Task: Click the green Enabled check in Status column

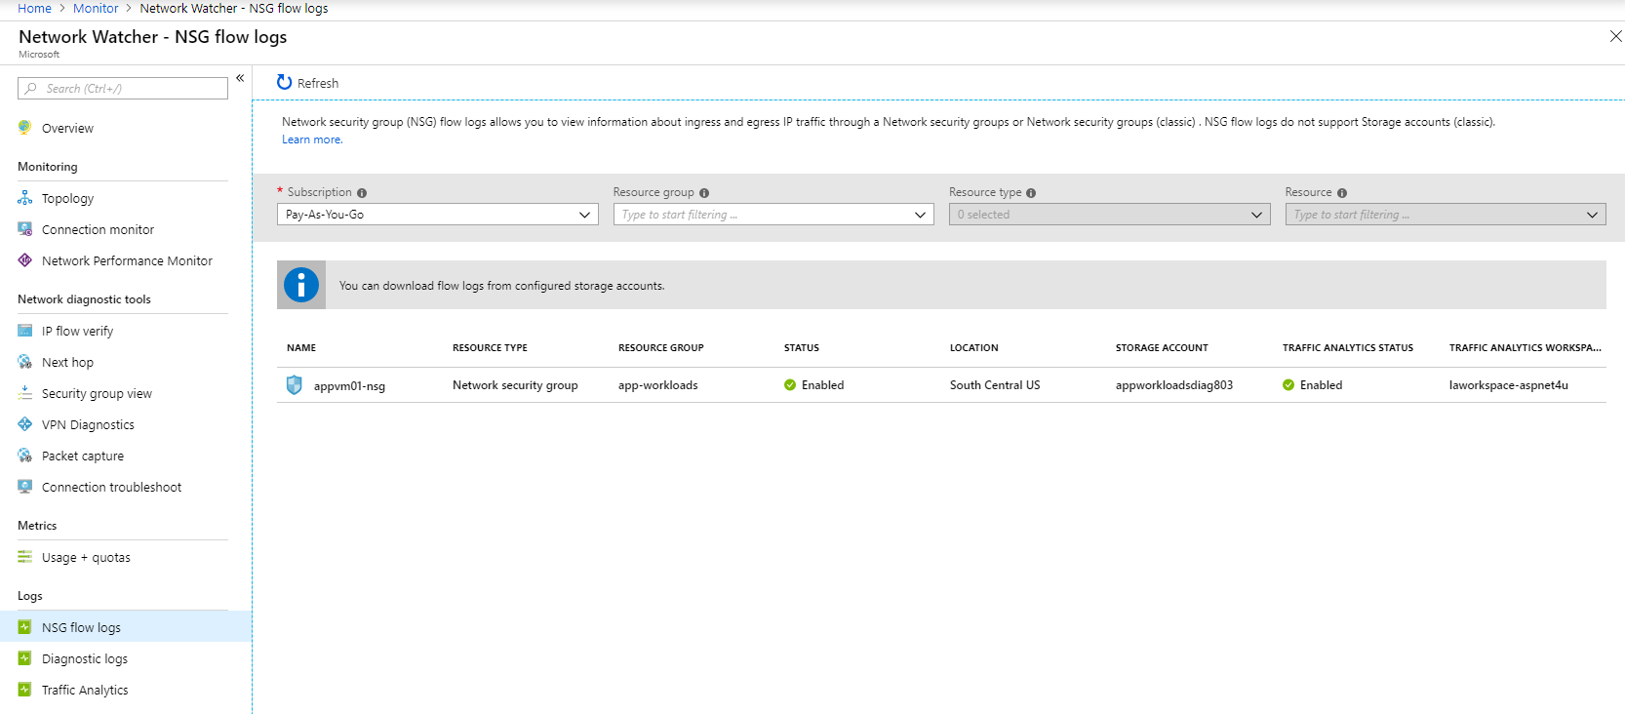Action: (790, 385)
